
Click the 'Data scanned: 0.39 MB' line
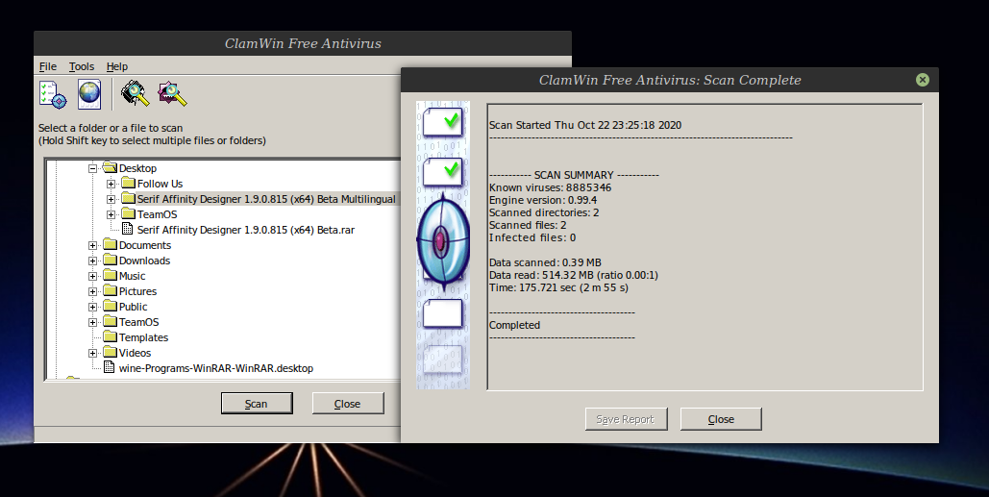tap(545, 262)
